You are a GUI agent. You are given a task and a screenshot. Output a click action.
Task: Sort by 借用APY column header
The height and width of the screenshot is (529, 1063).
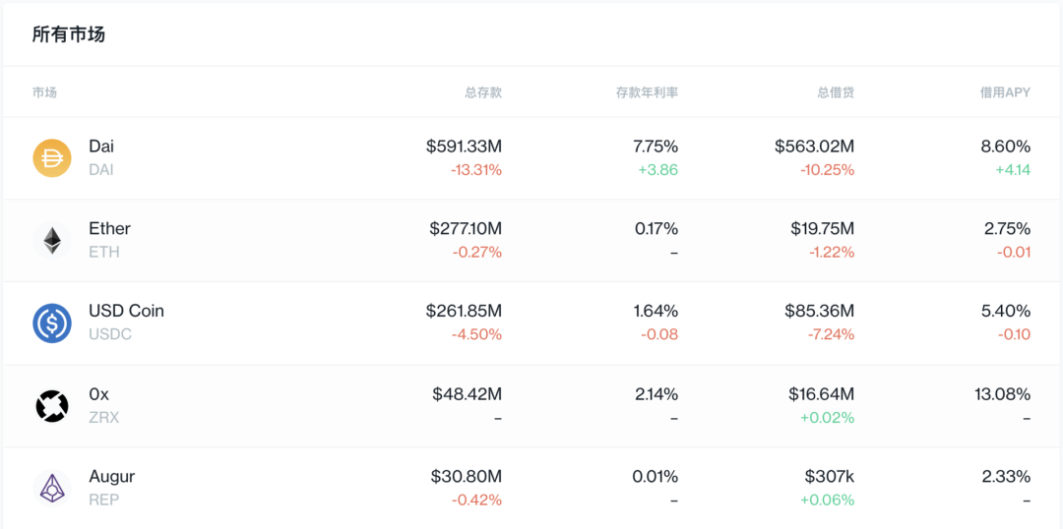coord(1004,92)
